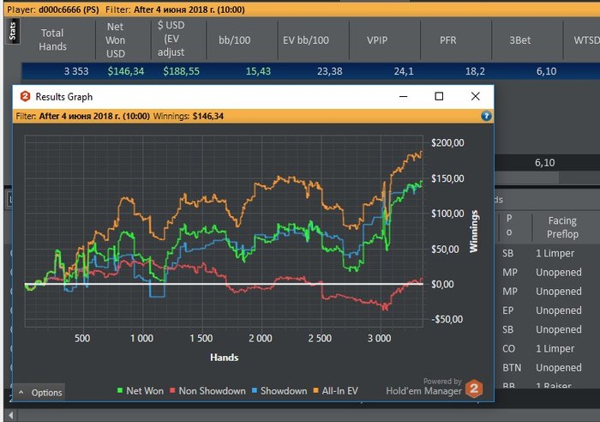This screenshot has height=422, width=600.
Task: Toggle the Non Showdown red legend marker
Action: tap(172, 390)
